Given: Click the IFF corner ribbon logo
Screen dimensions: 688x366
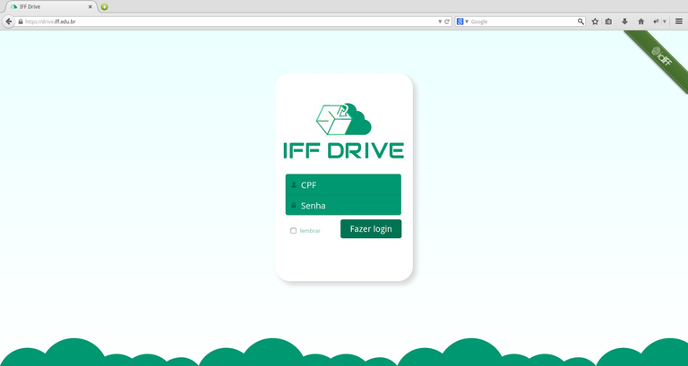Looking at the screenshot, I should (662, 56).
